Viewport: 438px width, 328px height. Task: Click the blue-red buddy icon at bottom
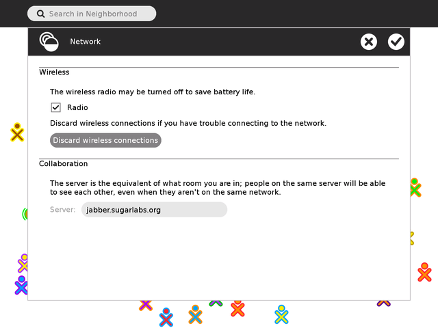166,317
